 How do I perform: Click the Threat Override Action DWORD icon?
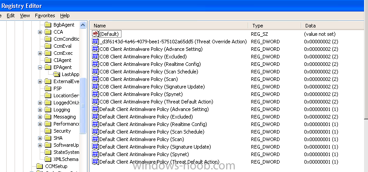tap(95, 42)
